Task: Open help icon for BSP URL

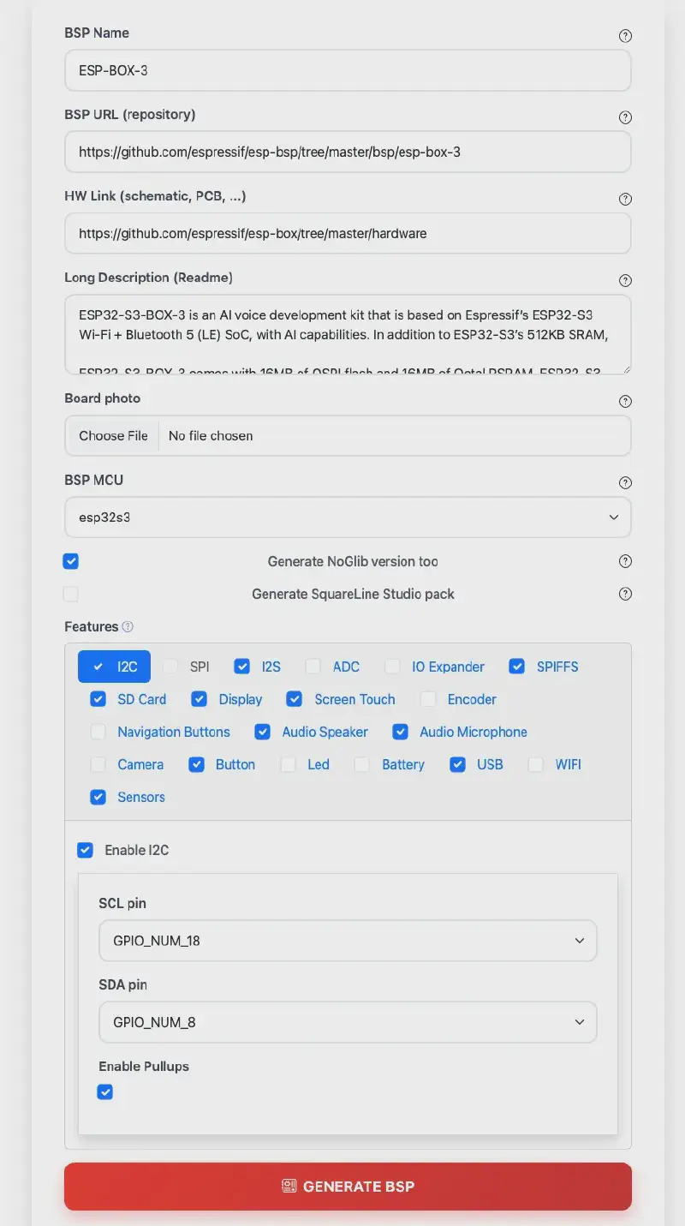Action: click(x=625, y=117)
